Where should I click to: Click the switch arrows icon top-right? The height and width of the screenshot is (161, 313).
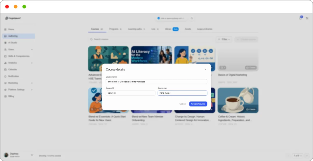point(307,18)
